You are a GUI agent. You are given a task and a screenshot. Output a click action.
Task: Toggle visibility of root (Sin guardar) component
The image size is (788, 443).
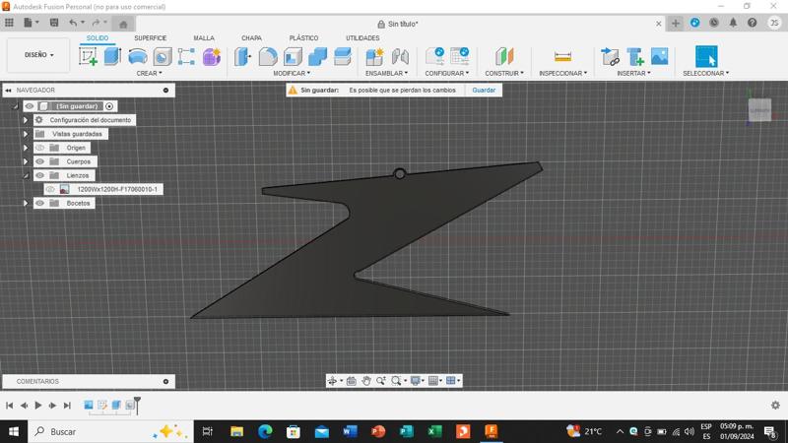tap(30, 106)
